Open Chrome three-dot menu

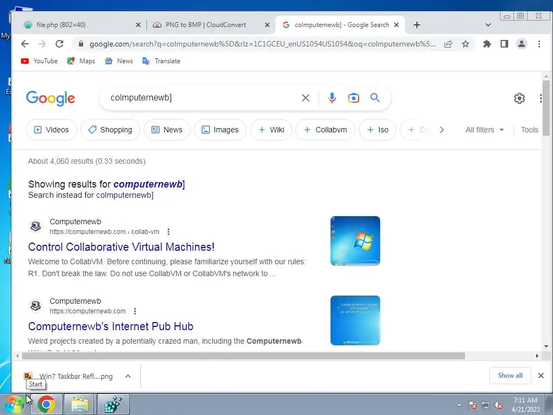pyautogui.click(x=539, y=44)
